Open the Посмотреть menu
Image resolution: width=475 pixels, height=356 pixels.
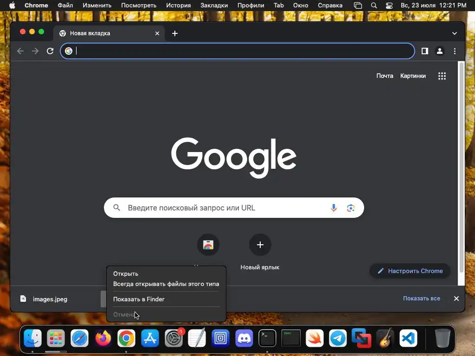[x=138, y=6]
